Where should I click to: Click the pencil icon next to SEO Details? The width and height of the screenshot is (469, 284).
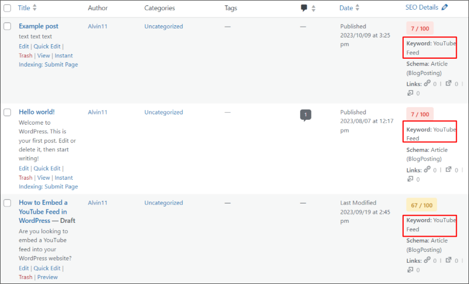(444, 7)
